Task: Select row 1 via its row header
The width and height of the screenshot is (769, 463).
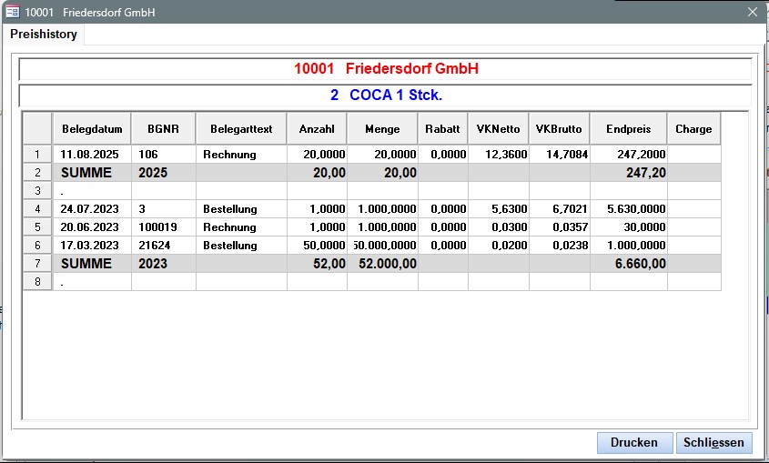Action: pyautogui.click(x=37, y=155)
